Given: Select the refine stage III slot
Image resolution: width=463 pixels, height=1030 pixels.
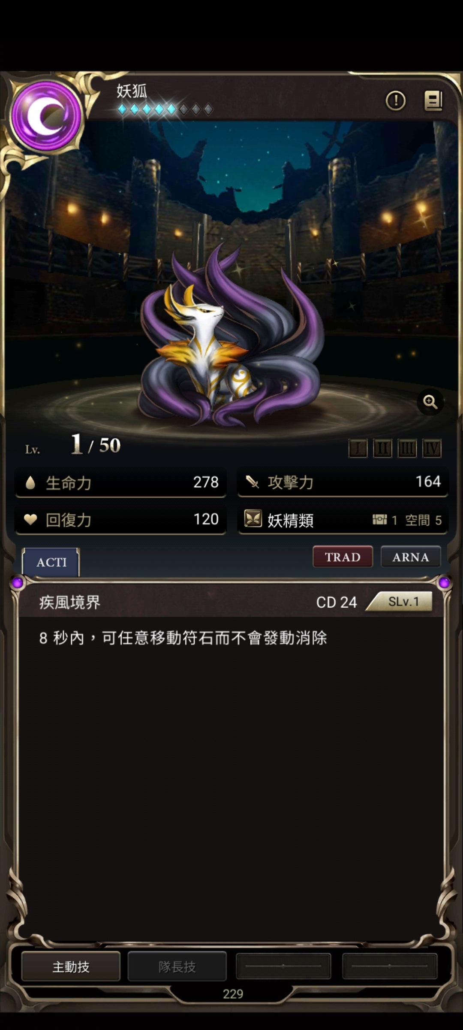Looking at the screenshot, I should (407, 448).
